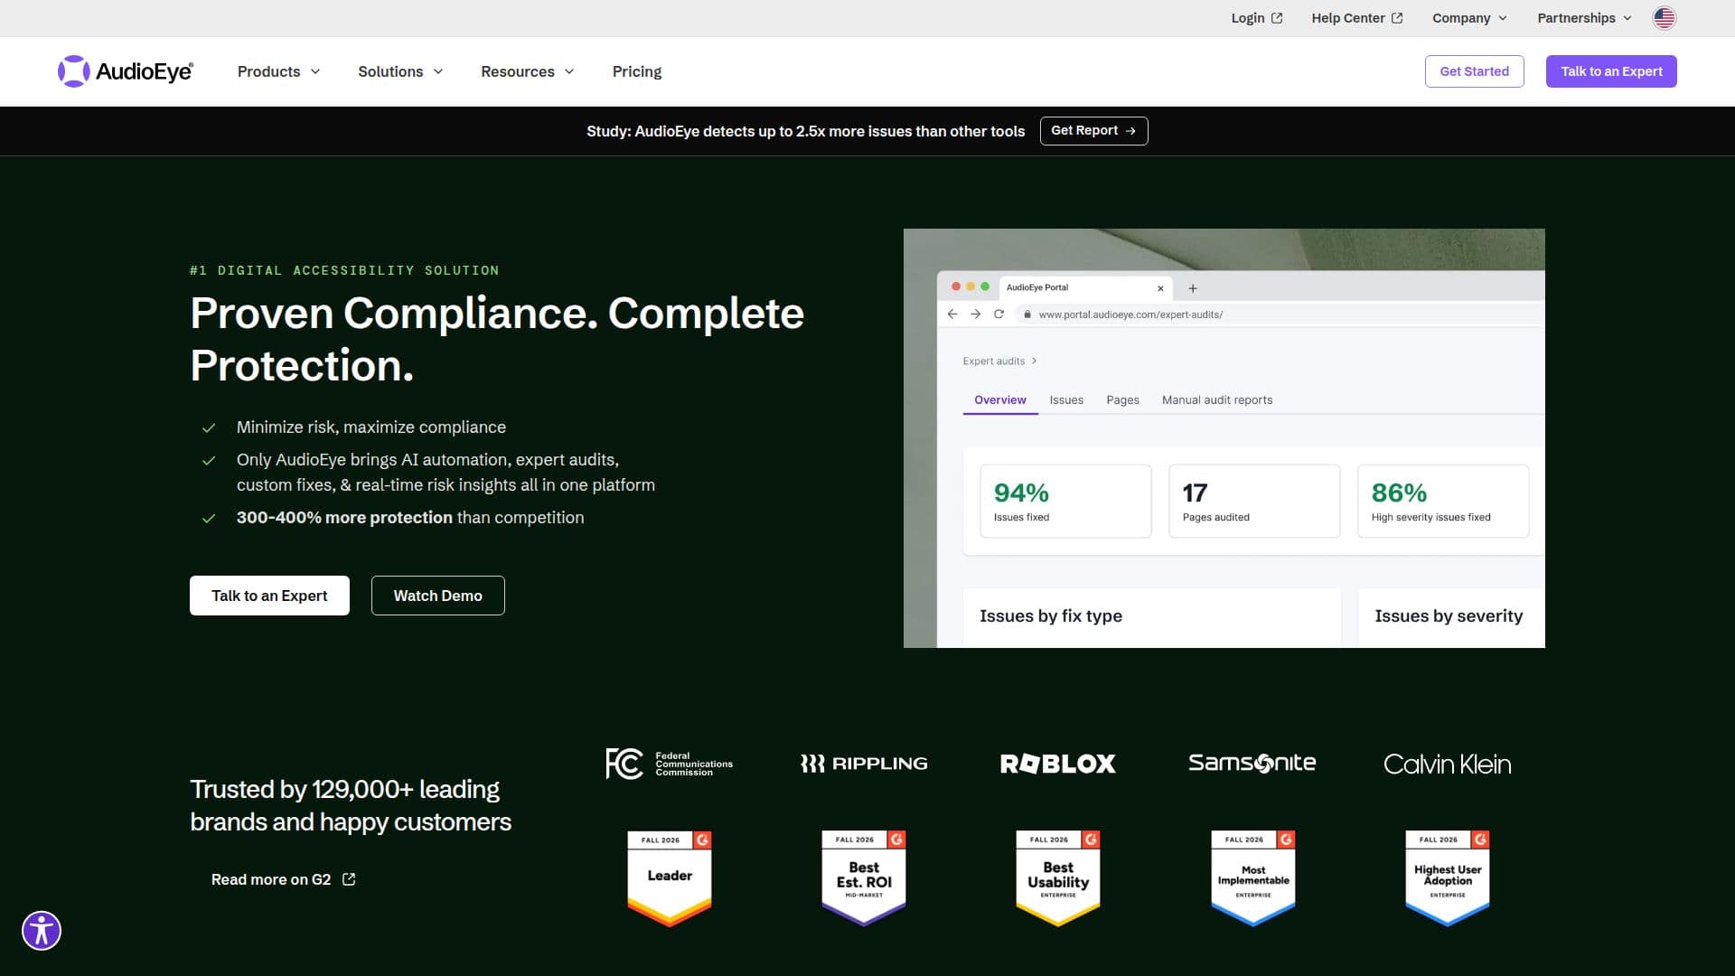Click 'Trusted by 129,000+ leading brands' text
The height and width of the screenshot is (976, 1735).
click(x=351, y=805)
